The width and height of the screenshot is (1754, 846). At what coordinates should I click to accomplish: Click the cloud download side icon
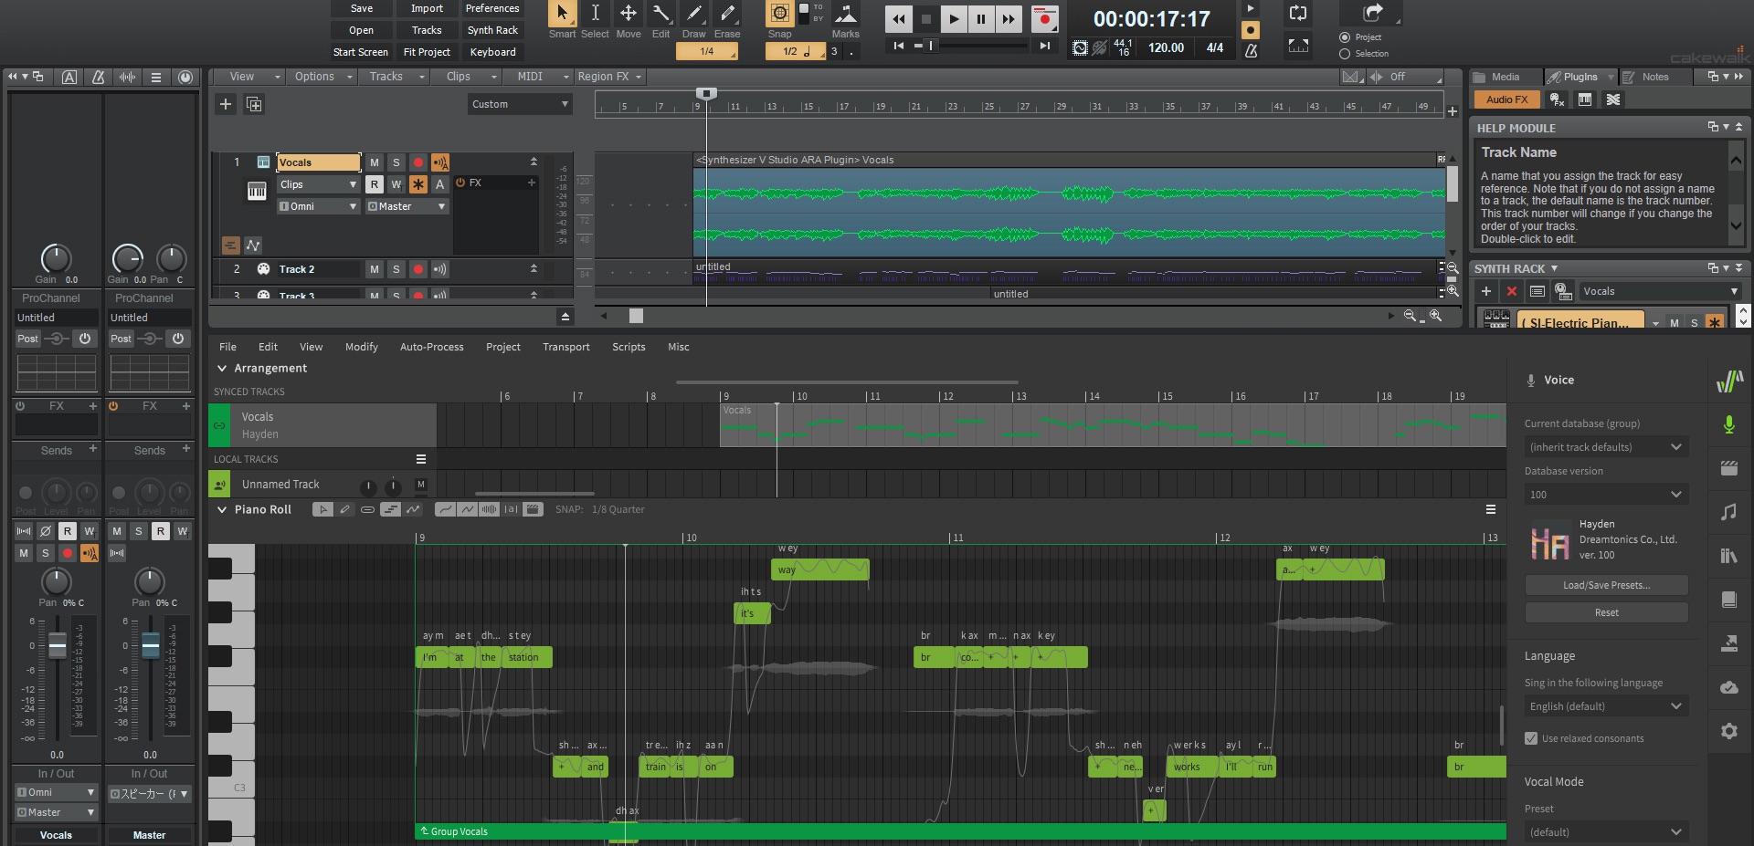1728,687
